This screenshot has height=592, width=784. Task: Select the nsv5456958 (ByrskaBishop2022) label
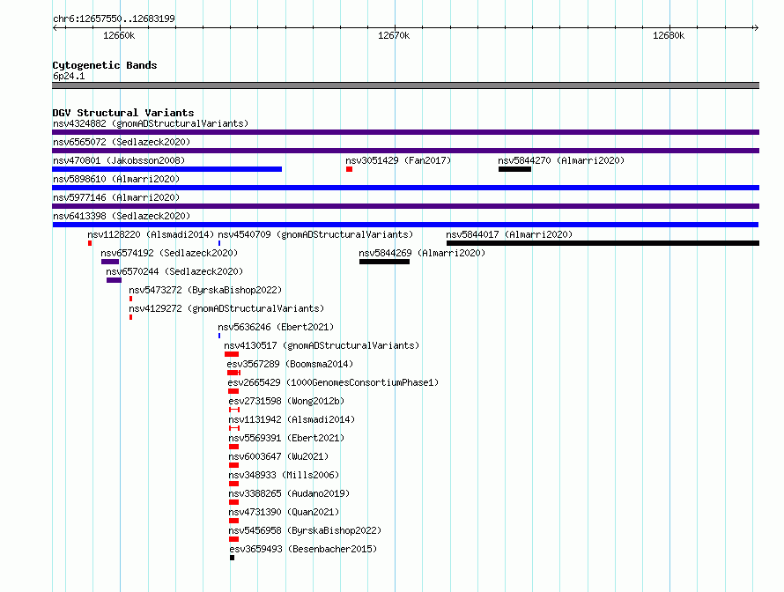pyautogui.click(x=305, y=530)
